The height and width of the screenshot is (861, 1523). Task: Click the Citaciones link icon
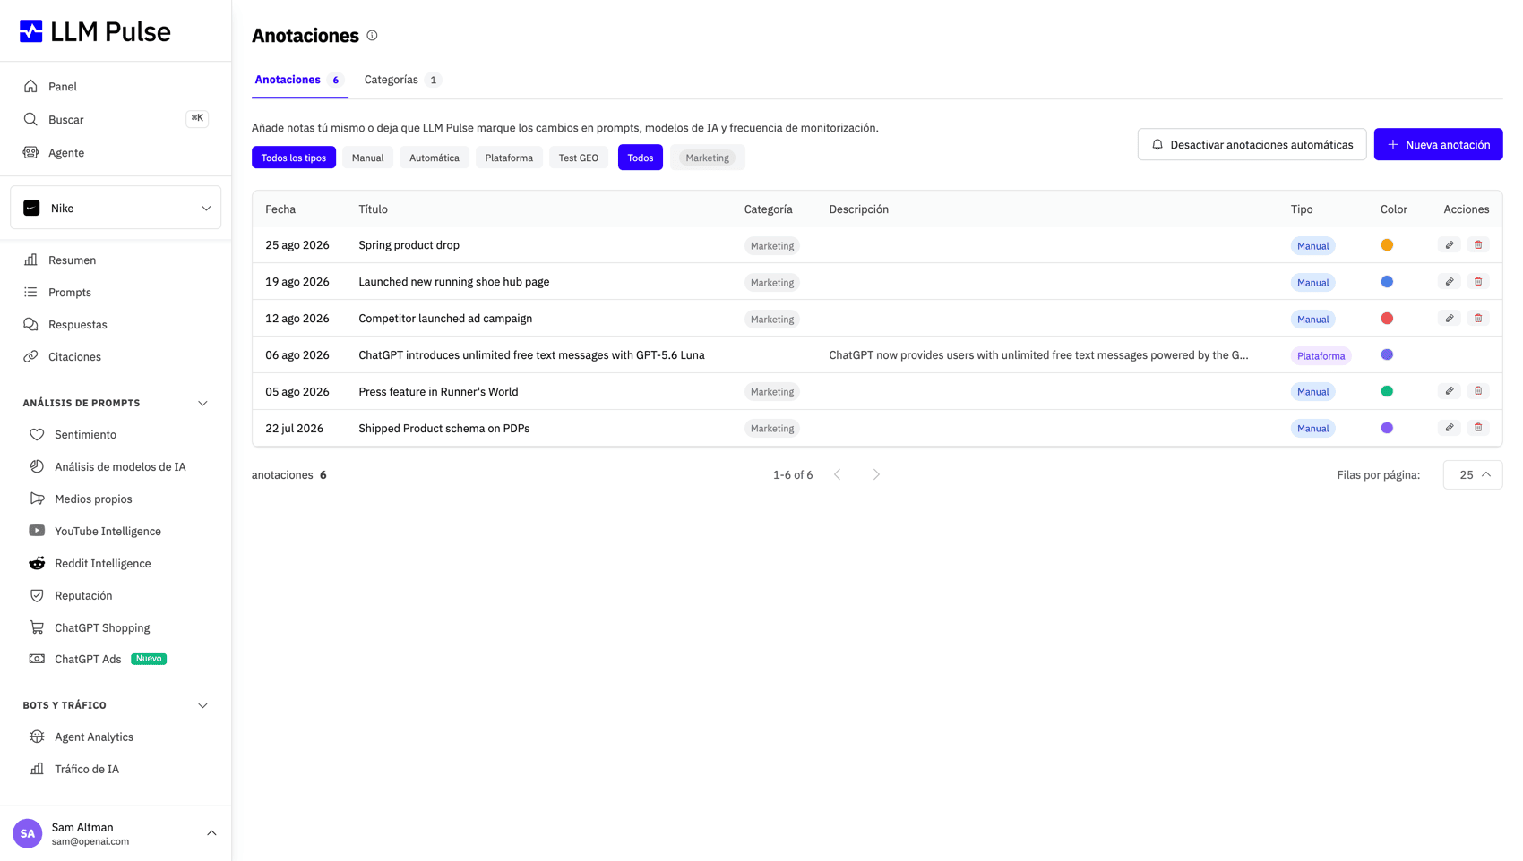pyautogui.click(x=30, y=356)
